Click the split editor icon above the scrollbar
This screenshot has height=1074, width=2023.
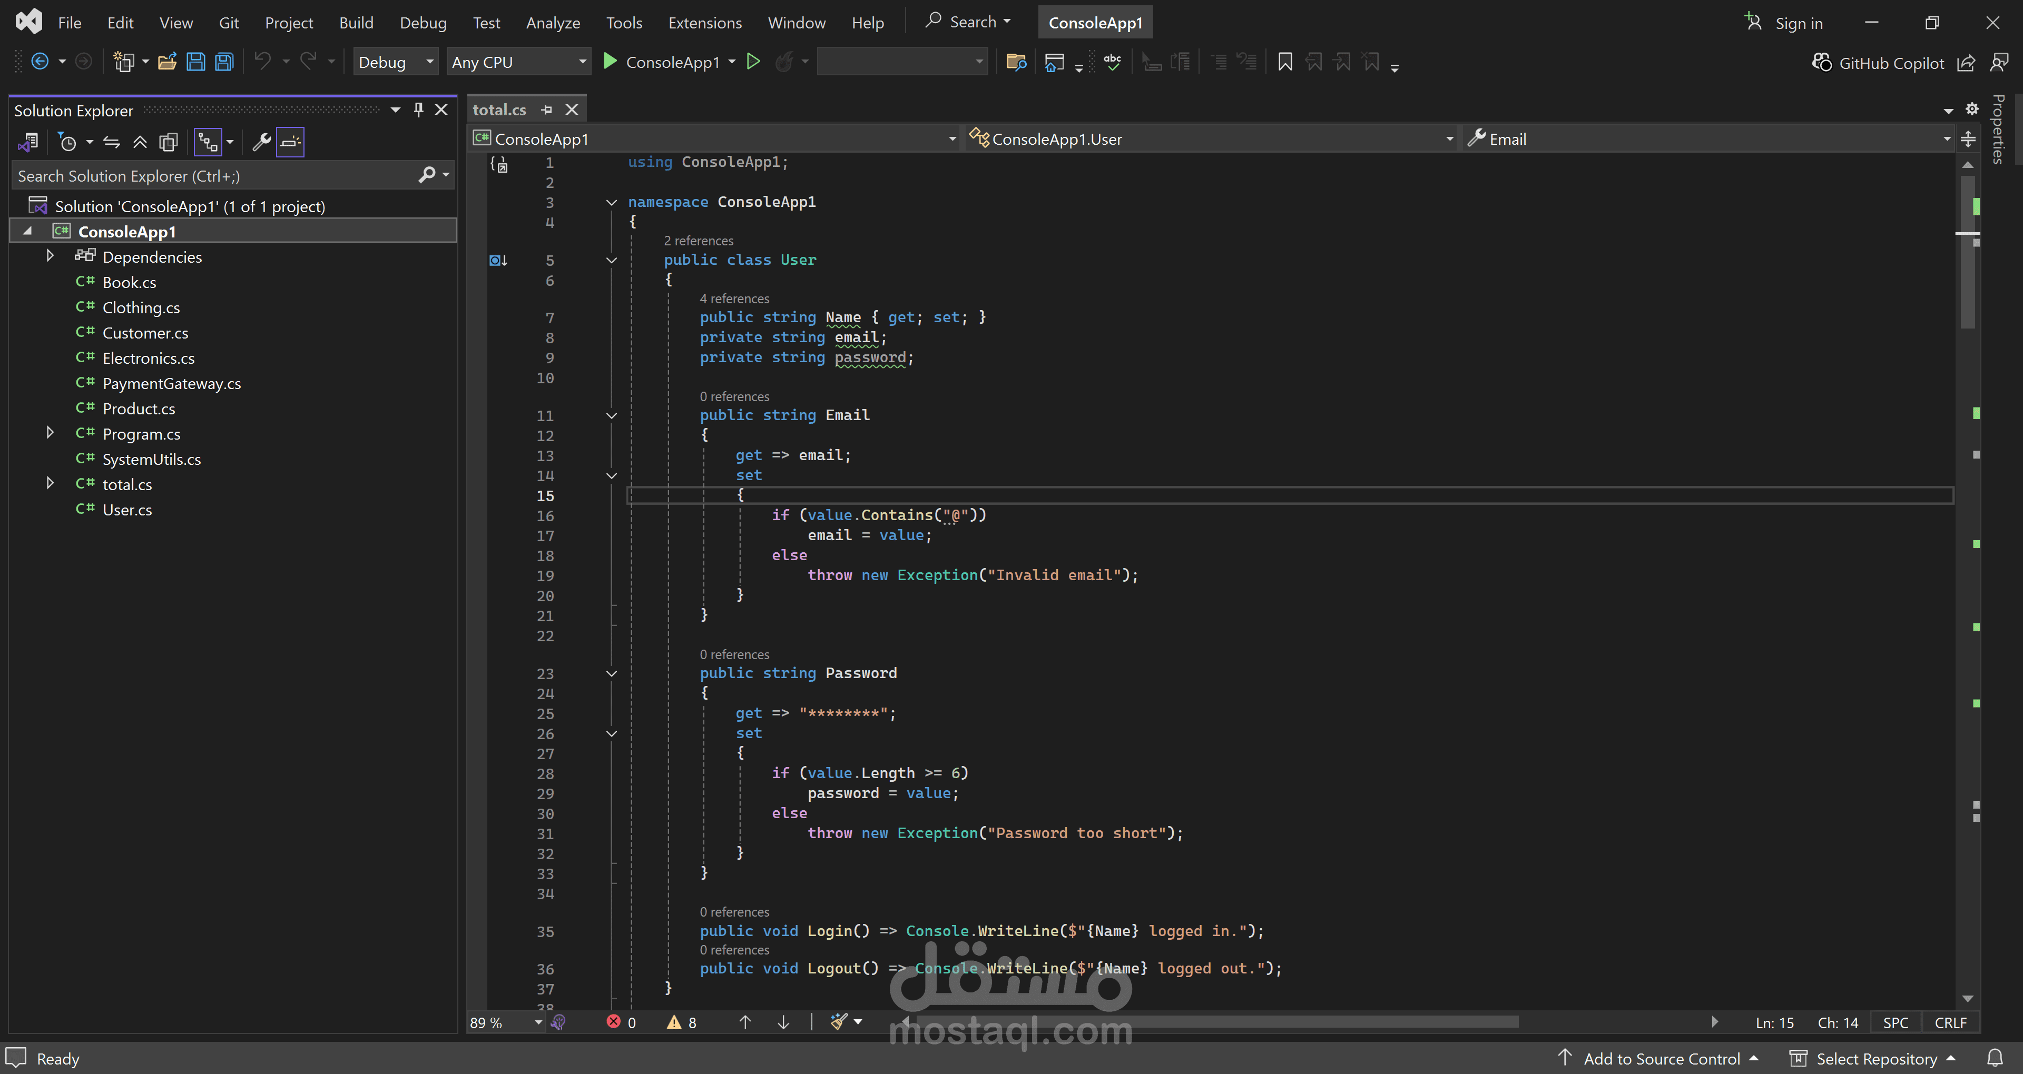(1968, 139)
